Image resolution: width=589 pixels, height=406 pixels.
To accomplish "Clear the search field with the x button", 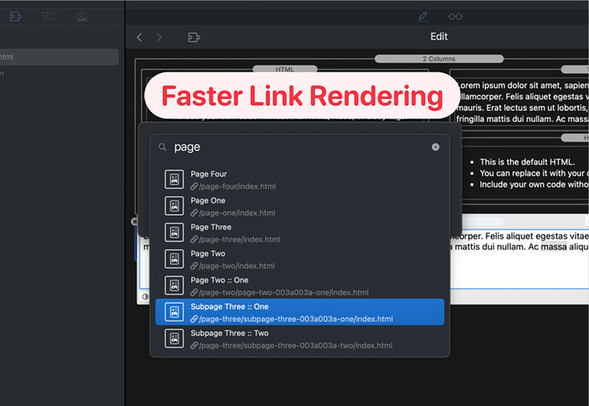I will (x=435, y=147).
